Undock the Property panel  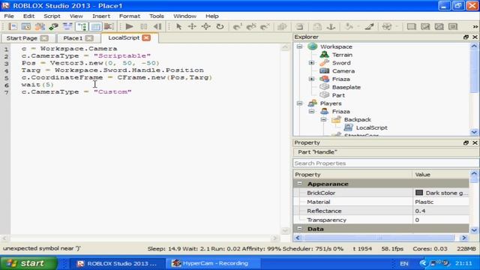[x=466, y=142]
